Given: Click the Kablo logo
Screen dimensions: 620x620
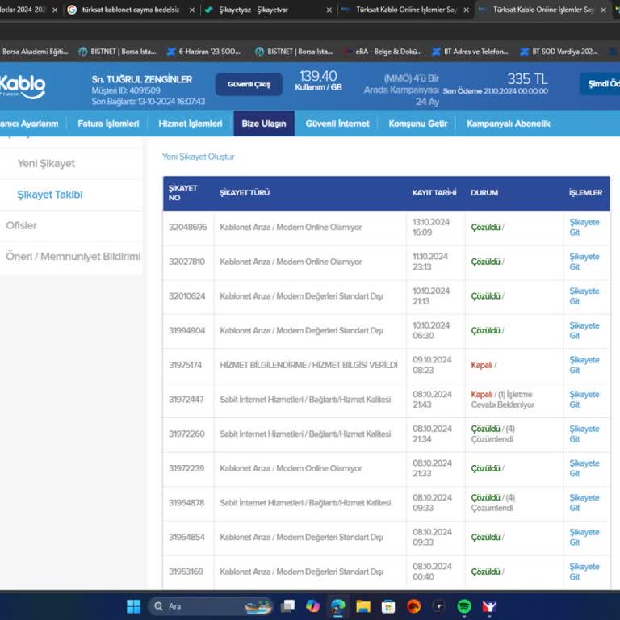Looking at the screenshot, I should pyautogui.click(x=23, y=86).
